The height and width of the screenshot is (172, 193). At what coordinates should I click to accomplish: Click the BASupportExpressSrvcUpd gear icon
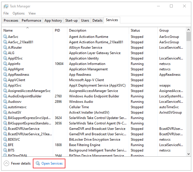(x=5, y=118)
